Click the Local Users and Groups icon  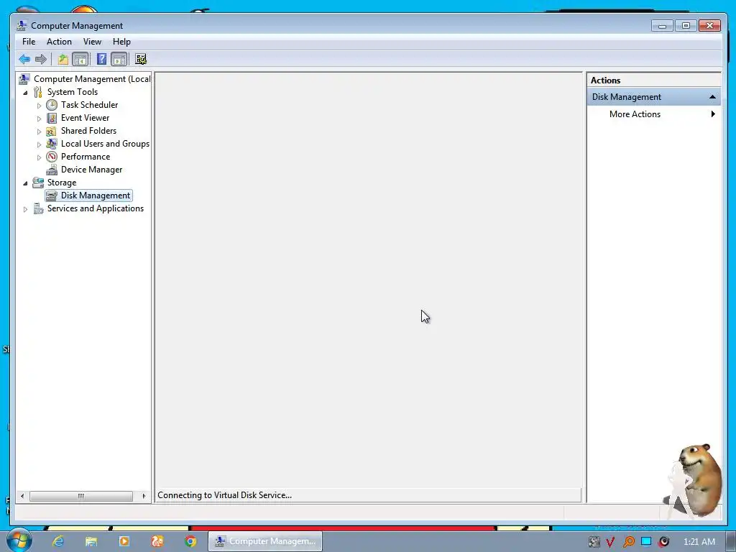coord(52,144)
